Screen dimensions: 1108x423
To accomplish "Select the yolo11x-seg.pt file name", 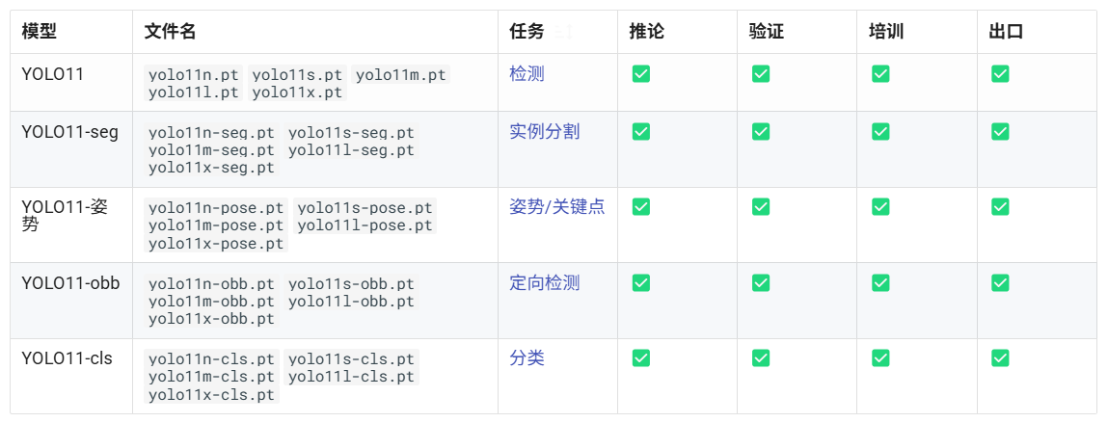I will 211,168.
